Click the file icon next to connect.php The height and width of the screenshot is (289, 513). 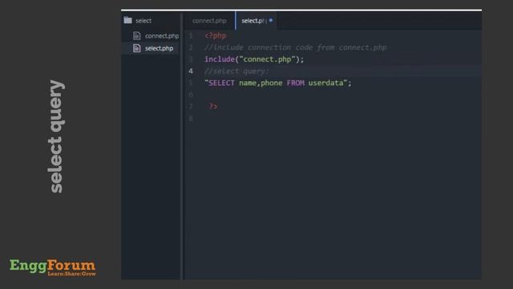click(137, 35)
